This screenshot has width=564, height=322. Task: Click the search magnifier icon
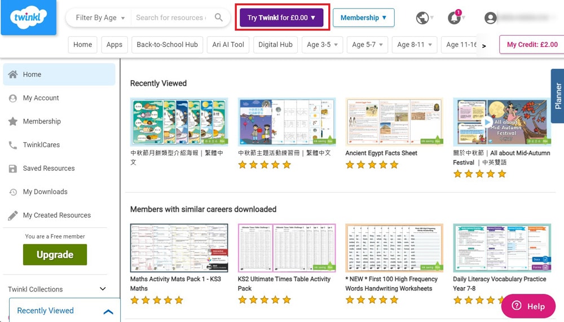218,17
